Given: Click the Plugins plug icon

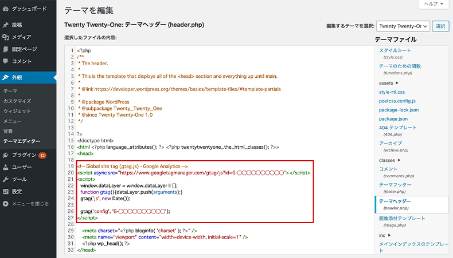Looking at the screenshot, I should (x=6, y=156).
